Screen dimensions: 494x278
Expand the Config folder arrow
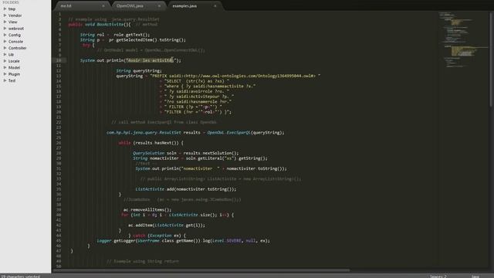pos(5,35)
